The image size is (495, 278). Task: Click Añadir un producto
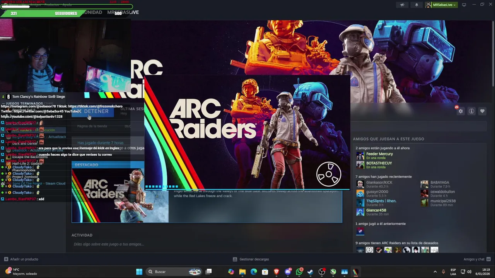pos(21,259)
